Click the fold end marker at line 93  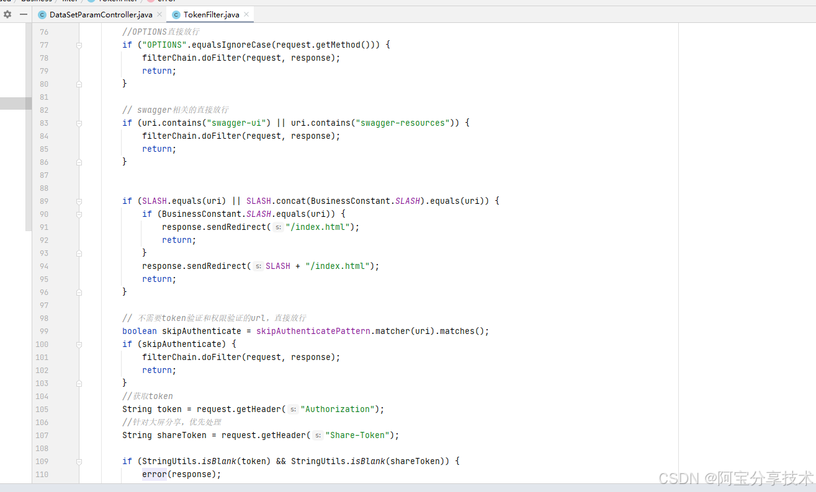tap(79, 253)
